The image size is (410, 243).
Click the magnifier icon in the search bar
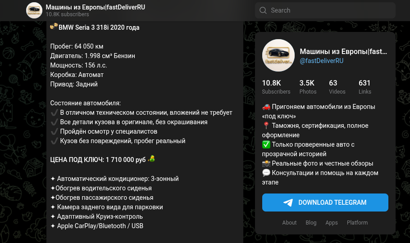264,10
